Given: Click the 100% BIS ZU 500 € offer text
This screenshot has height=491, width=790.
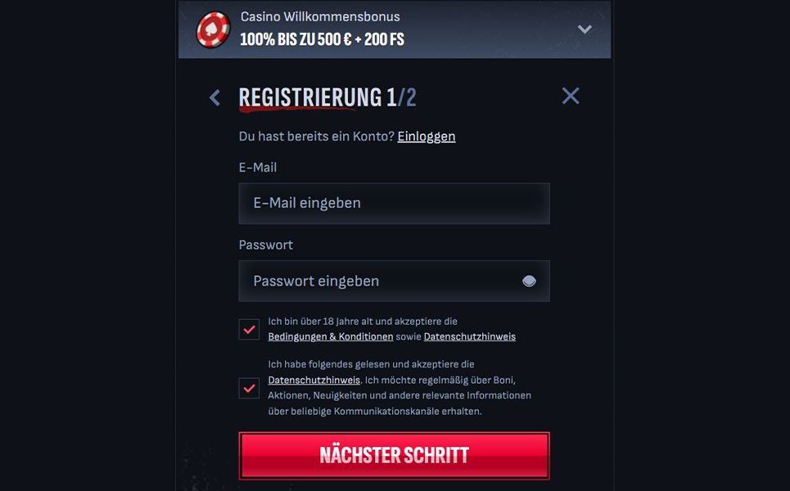Looking at the screenshot, I should coord(322,39).
